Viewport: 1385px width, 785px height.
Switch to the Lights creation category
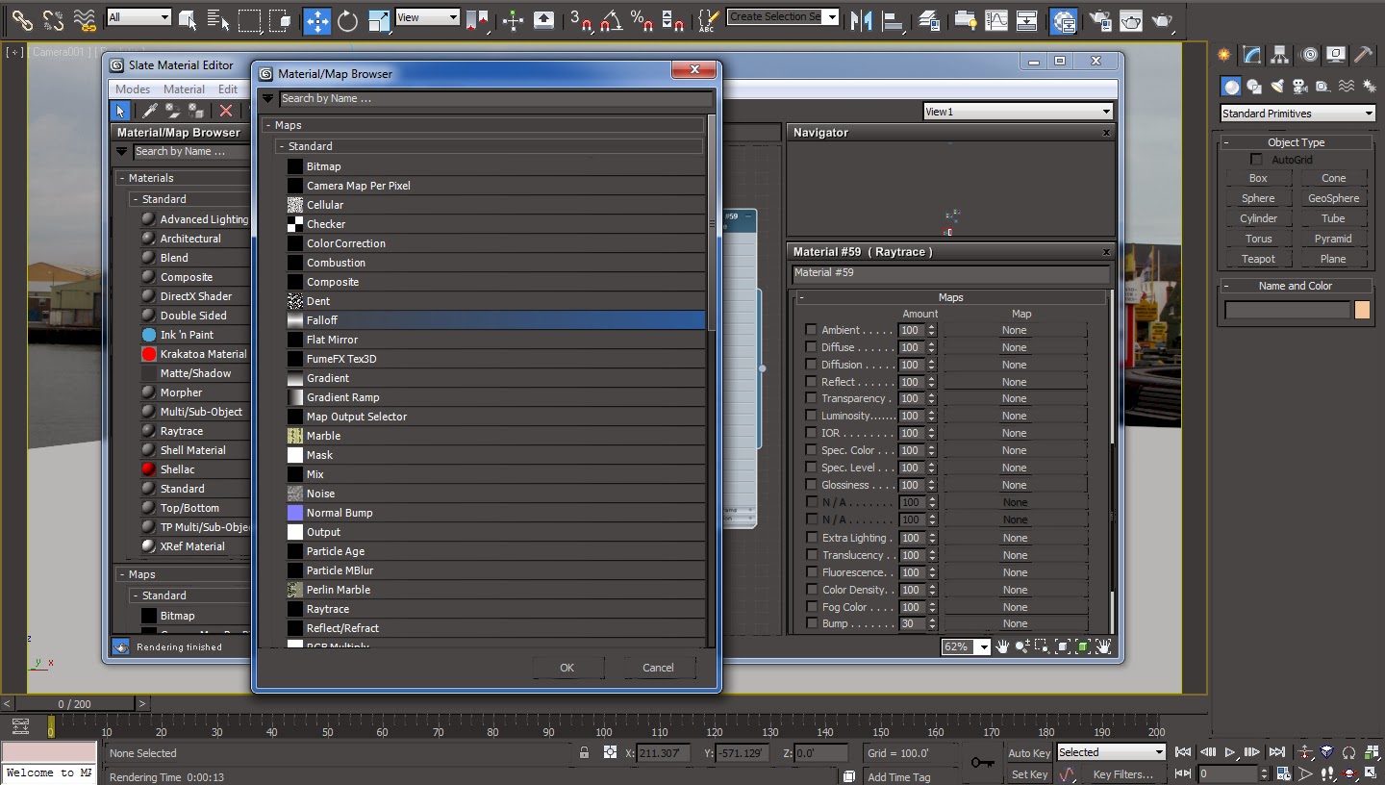click(1277, 87)
